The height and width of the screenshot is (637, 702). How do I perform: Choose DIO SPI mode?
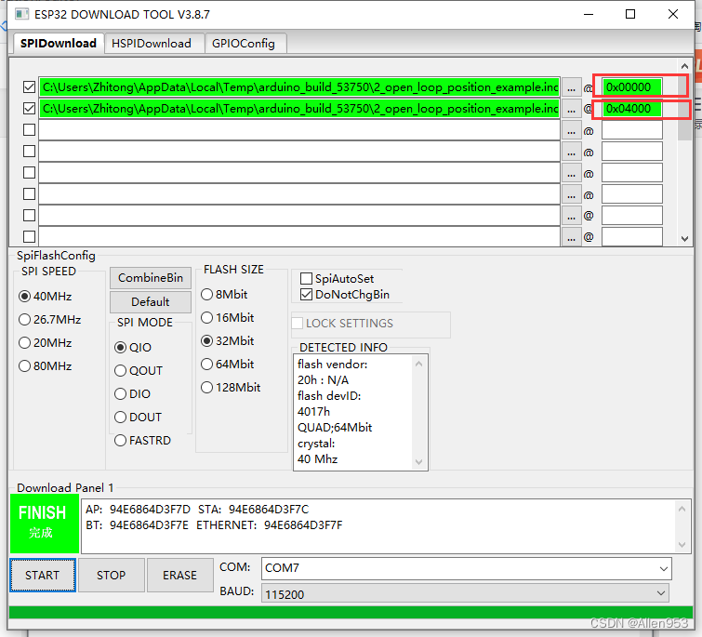coord(133,394)
